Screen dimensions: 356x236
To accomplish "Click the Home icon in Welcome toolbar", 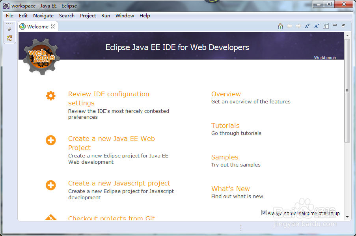I will tap(280, 26).
